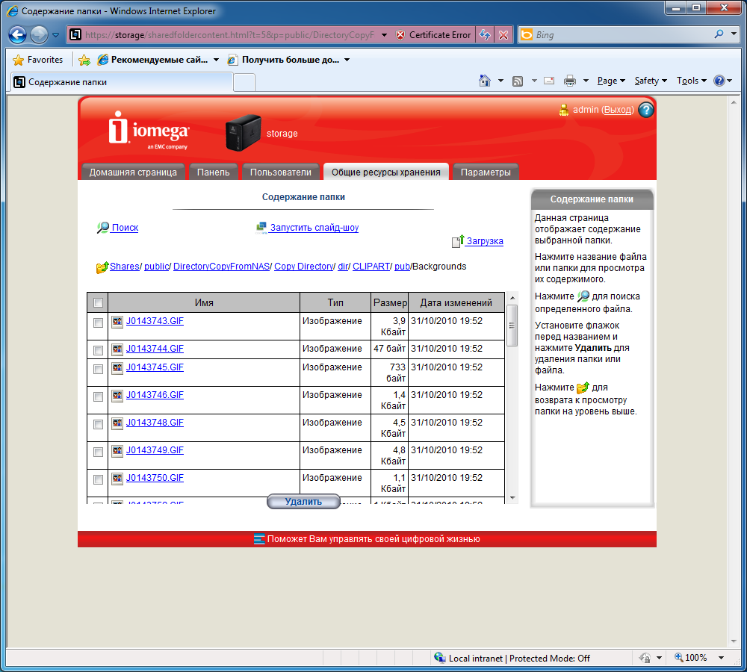Open the recent pages dropdown arrow
The height and width of the screenshot is (672, 747).
(x=55, y=35)
